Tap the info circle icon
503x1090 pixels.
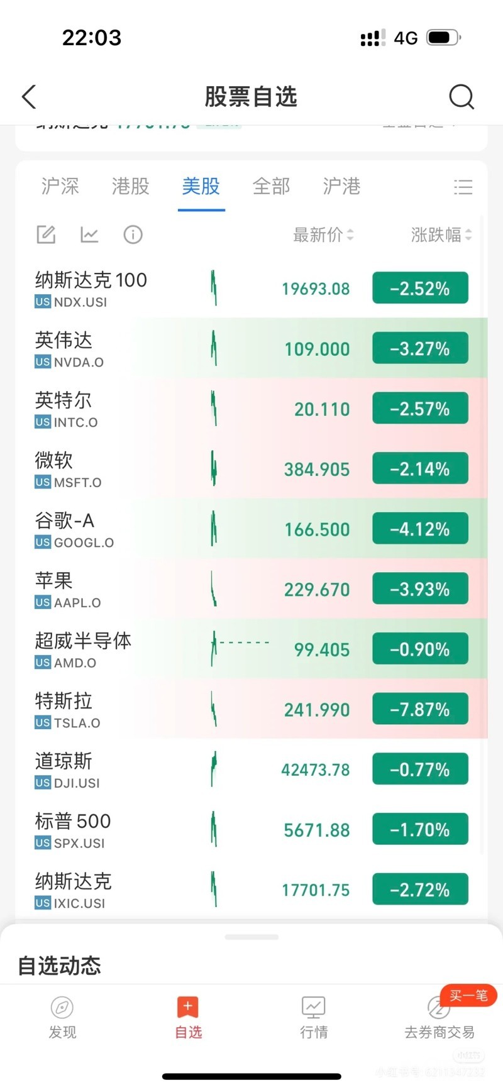coord(133,234)
